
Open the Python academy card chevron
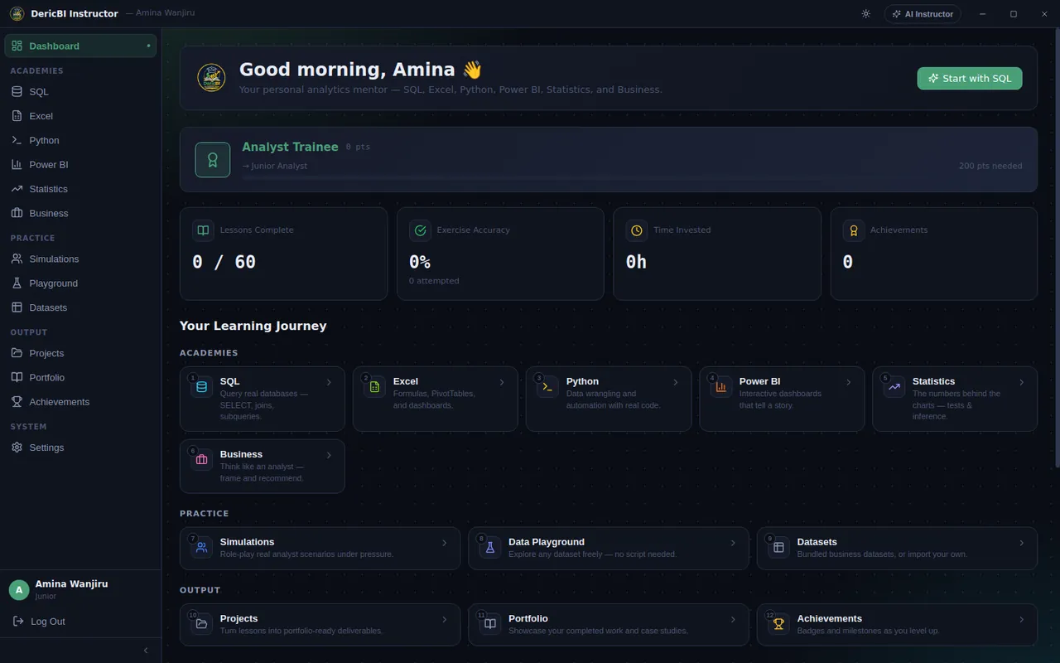pyautogui.click(x=676, y=382)
